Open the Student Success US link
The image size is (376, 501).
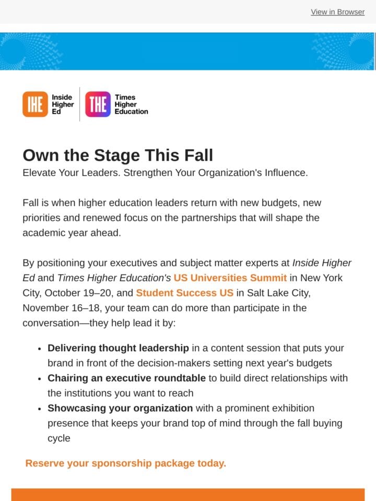(184, 293)
